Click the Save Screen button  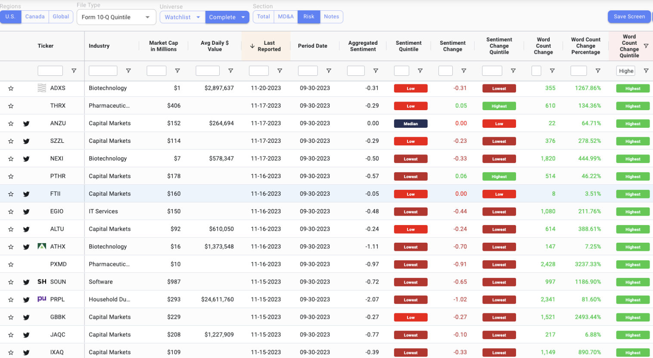[629, 17]
